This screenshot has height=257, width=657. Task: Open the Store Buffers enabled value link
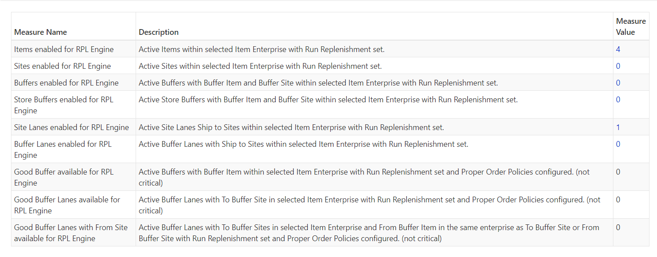click(x=618, y=100)
